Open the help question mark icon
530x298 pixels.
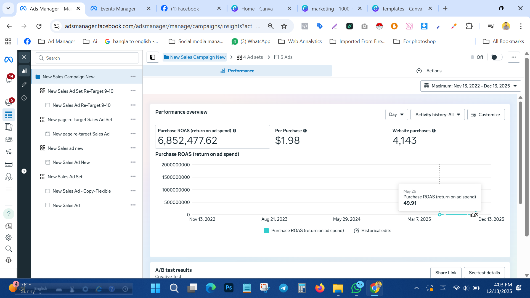[x=9, y=214]
